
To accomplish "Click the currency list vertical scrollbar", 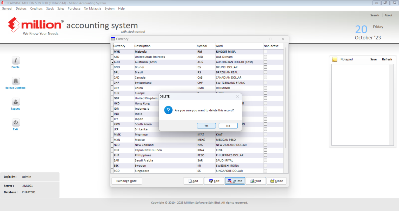I will (286, 97).
